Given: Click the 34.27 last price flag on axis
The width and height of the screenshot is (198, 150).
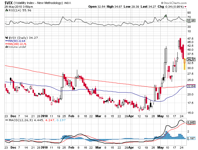Looking at the screenshot, I should coord(191,59).
